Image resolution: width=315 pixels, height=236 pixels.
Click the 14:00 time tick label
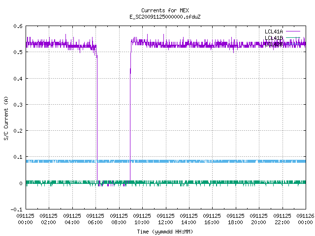pyautogui.click(x=189, y=222)
